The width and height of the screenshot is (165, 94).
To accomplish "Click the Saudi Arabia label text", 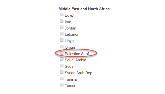I will 75,60.
